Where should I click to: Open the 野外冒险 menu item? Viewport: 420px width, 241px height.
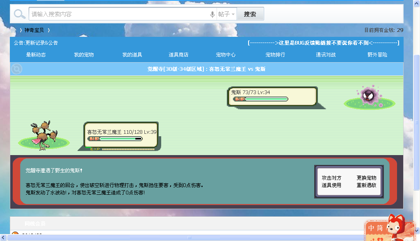[x=377, y=55]
